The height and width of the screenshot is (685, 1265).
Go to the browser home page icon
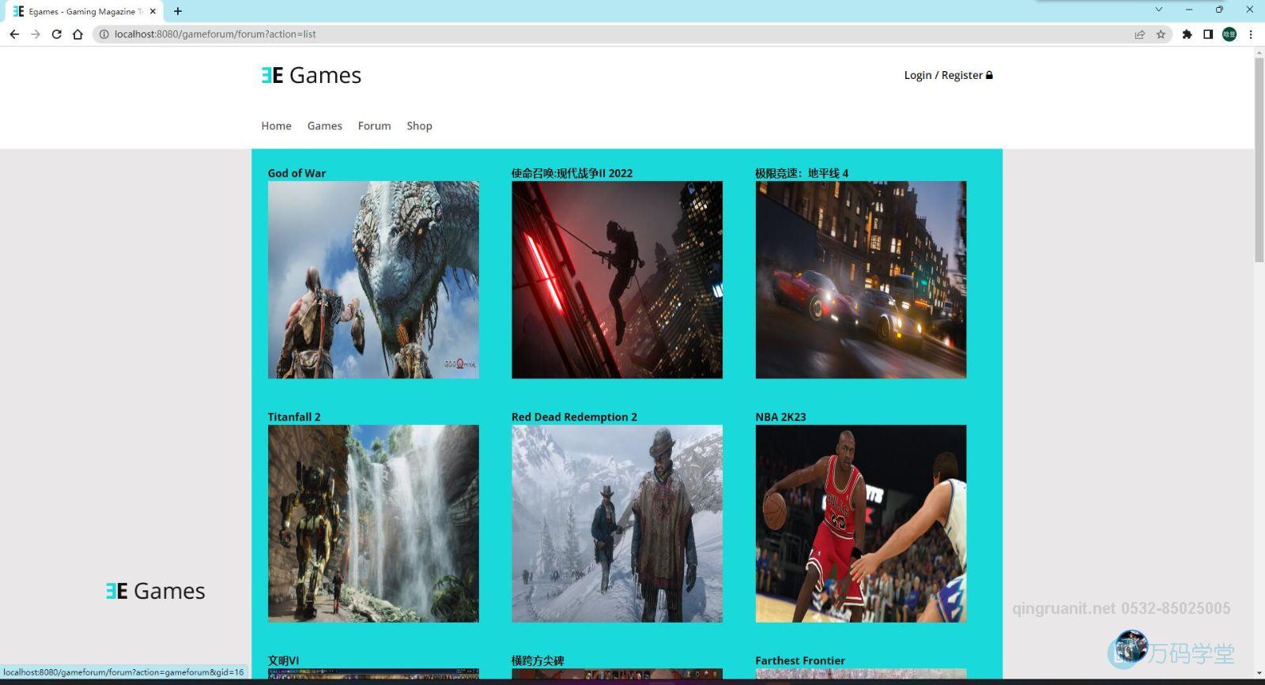point(77,34)
